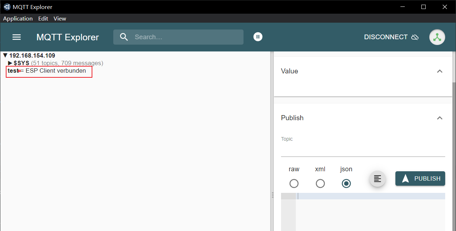Select the test topic entry
The image size is (456, 231).
click(x=13, y=71)
